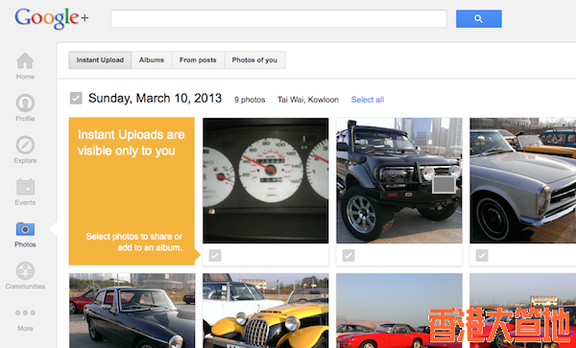Switch to the Photos of you tab
The height and width of the screenshot is (348, 576).
[254, 60]
